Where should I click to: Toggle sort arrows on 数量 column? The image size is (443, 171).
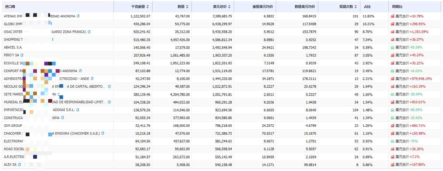point(187,7)
